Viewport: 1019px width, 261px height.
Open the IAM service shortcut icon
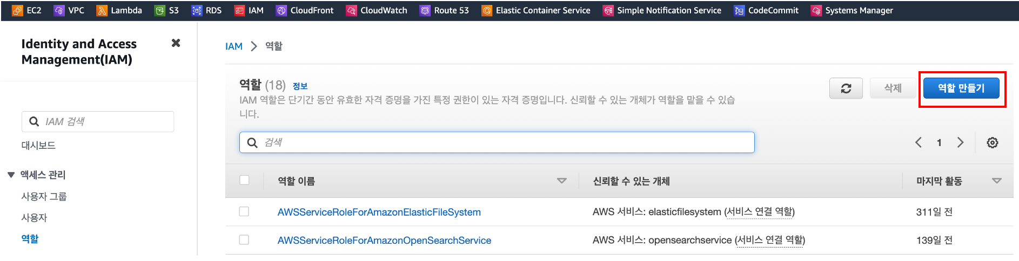click(x=239, y=10)
